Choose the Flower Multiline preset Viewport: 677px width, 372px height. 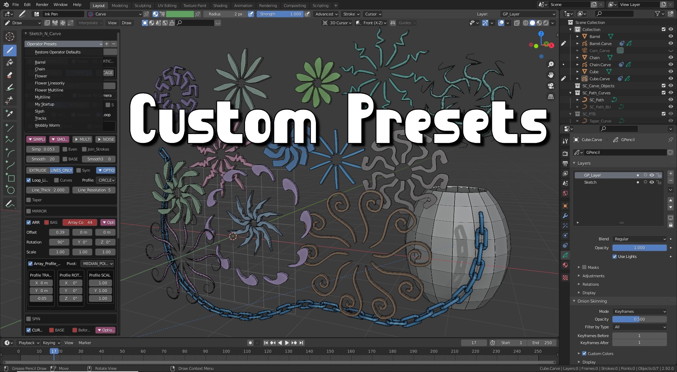click(x=49, y=90)
